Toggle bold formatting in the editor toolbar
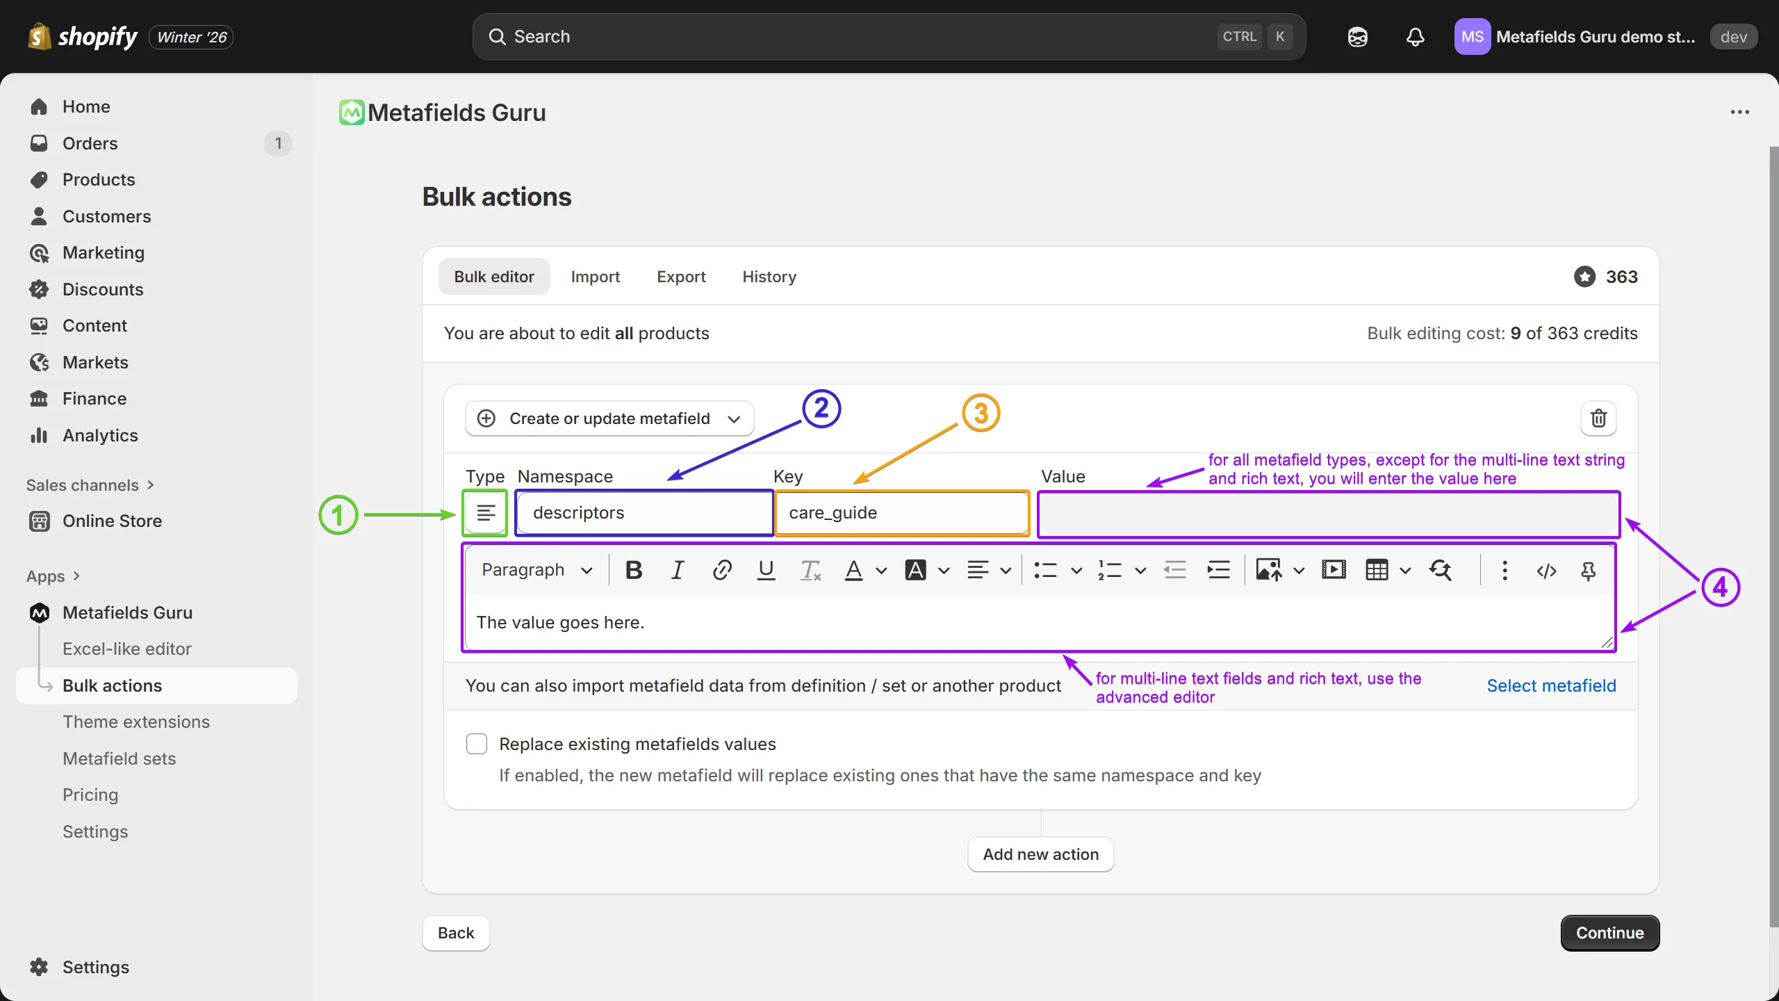The image size is (1779, 1001). (633, 571)
